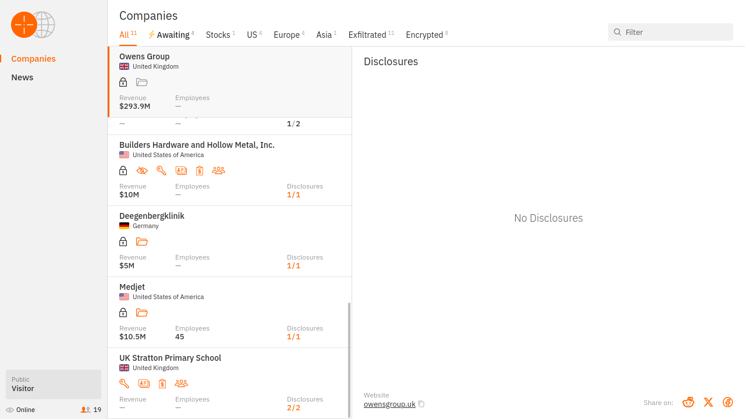745x419 pixels.
Task: Click Owens Group revenue $293.9M
Action: tap(135, 106)
